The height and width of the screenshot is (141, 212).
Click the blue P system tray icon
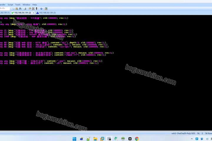(197, 139)
